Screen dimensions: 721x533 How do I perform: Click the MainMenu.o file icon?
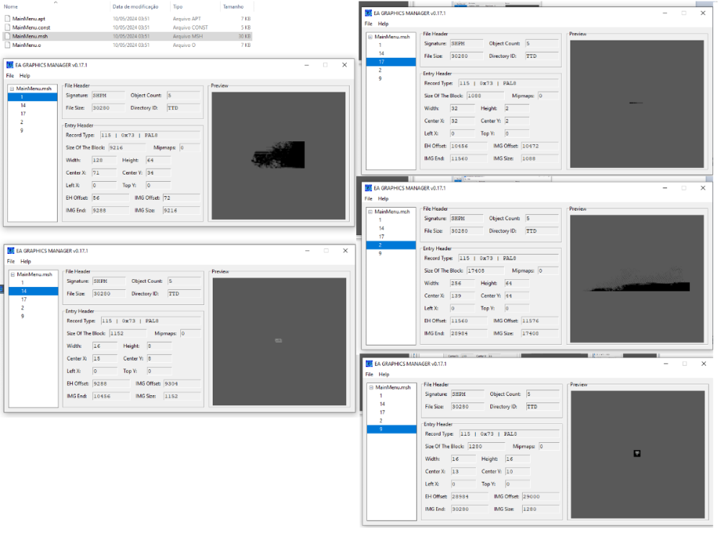7,45
